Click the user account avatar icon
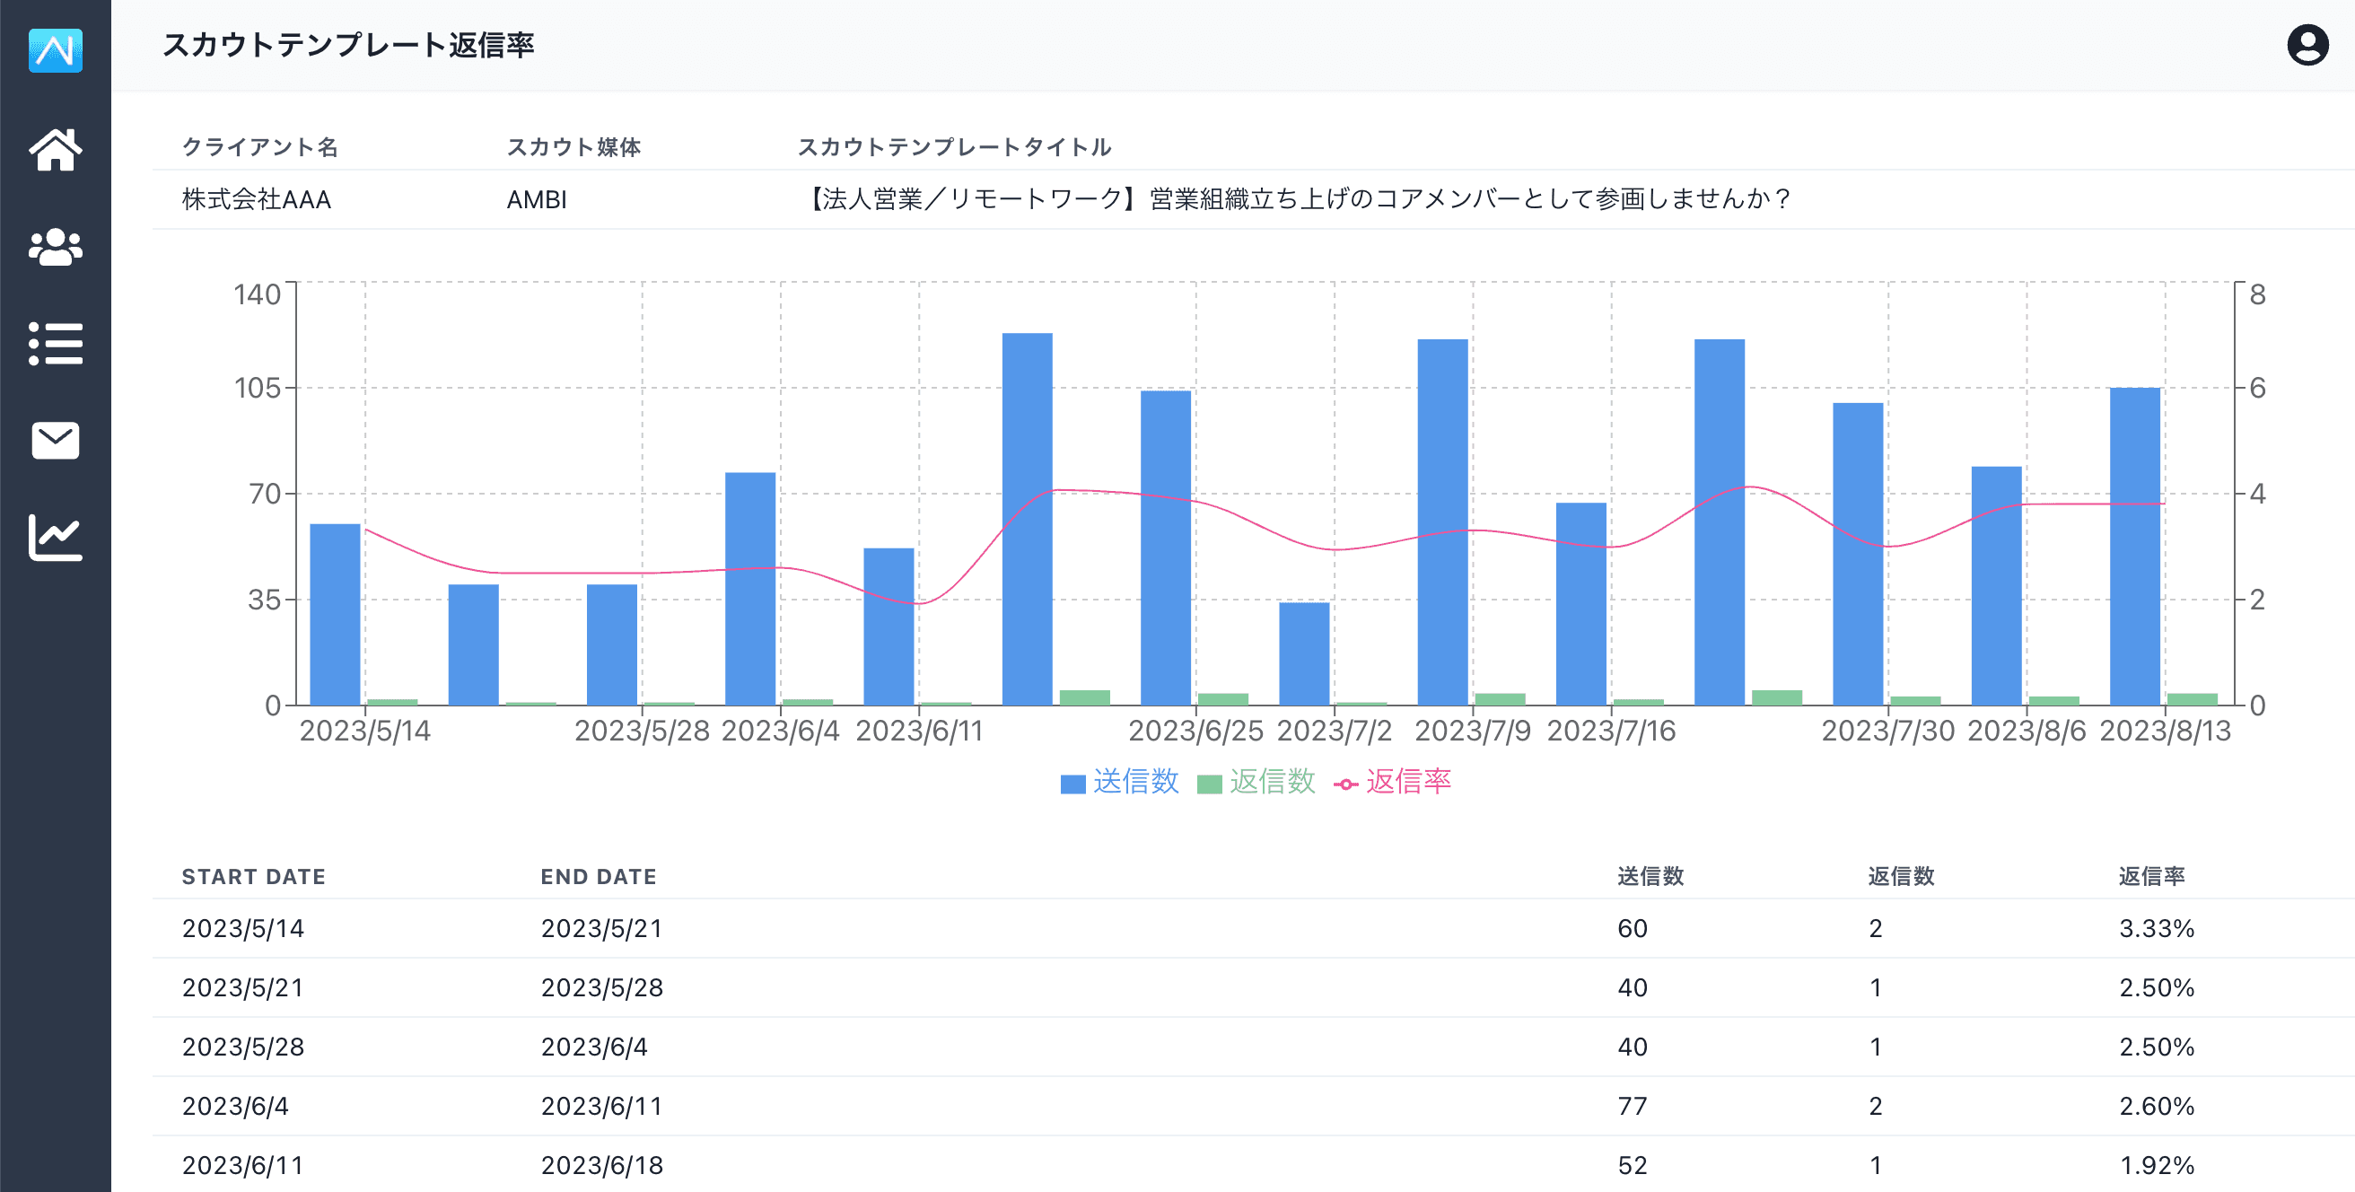Viewport: 2355px width, 1192px height. click(2307, 45)
